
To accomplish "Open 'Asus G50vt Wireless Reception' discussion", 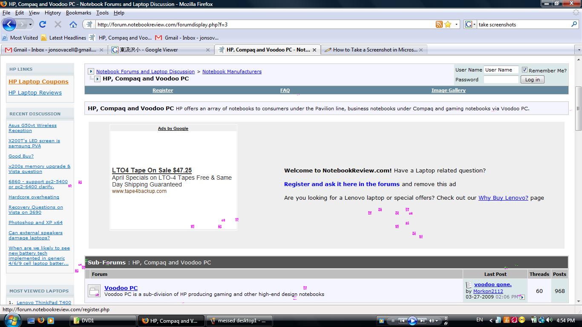I will (x=32, y=128).
